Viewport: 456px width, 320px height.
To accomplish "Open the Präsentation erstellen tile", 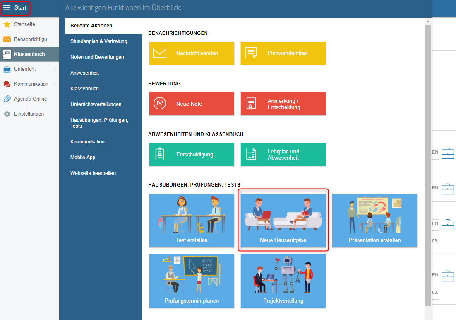I will (374, 221).
